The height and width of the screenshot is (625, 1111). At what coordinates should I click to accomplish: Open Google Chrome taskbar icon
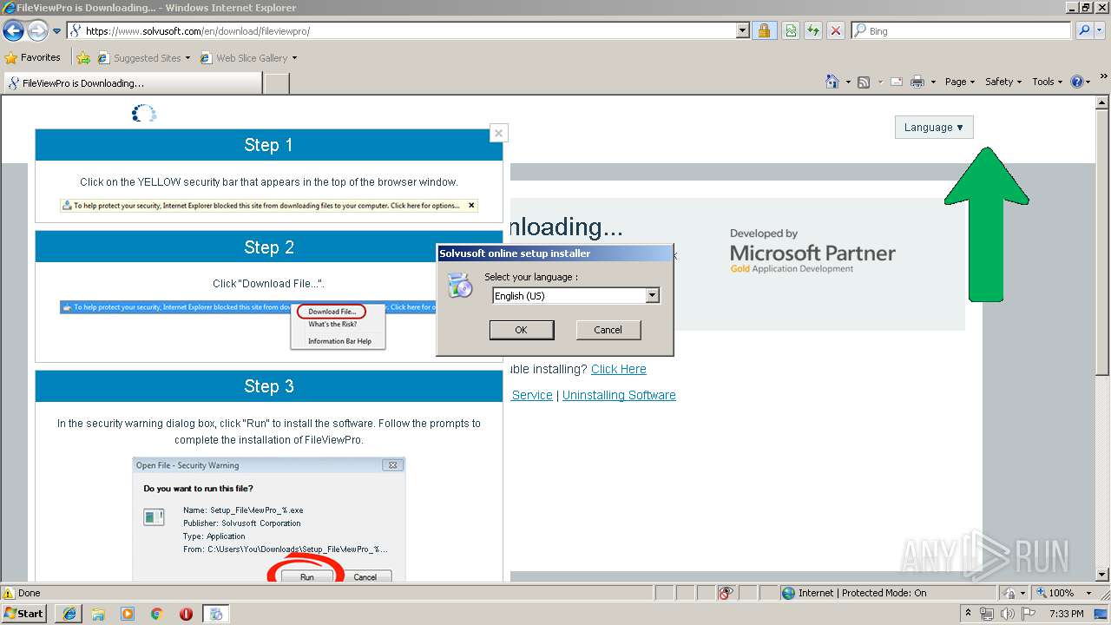157,614
